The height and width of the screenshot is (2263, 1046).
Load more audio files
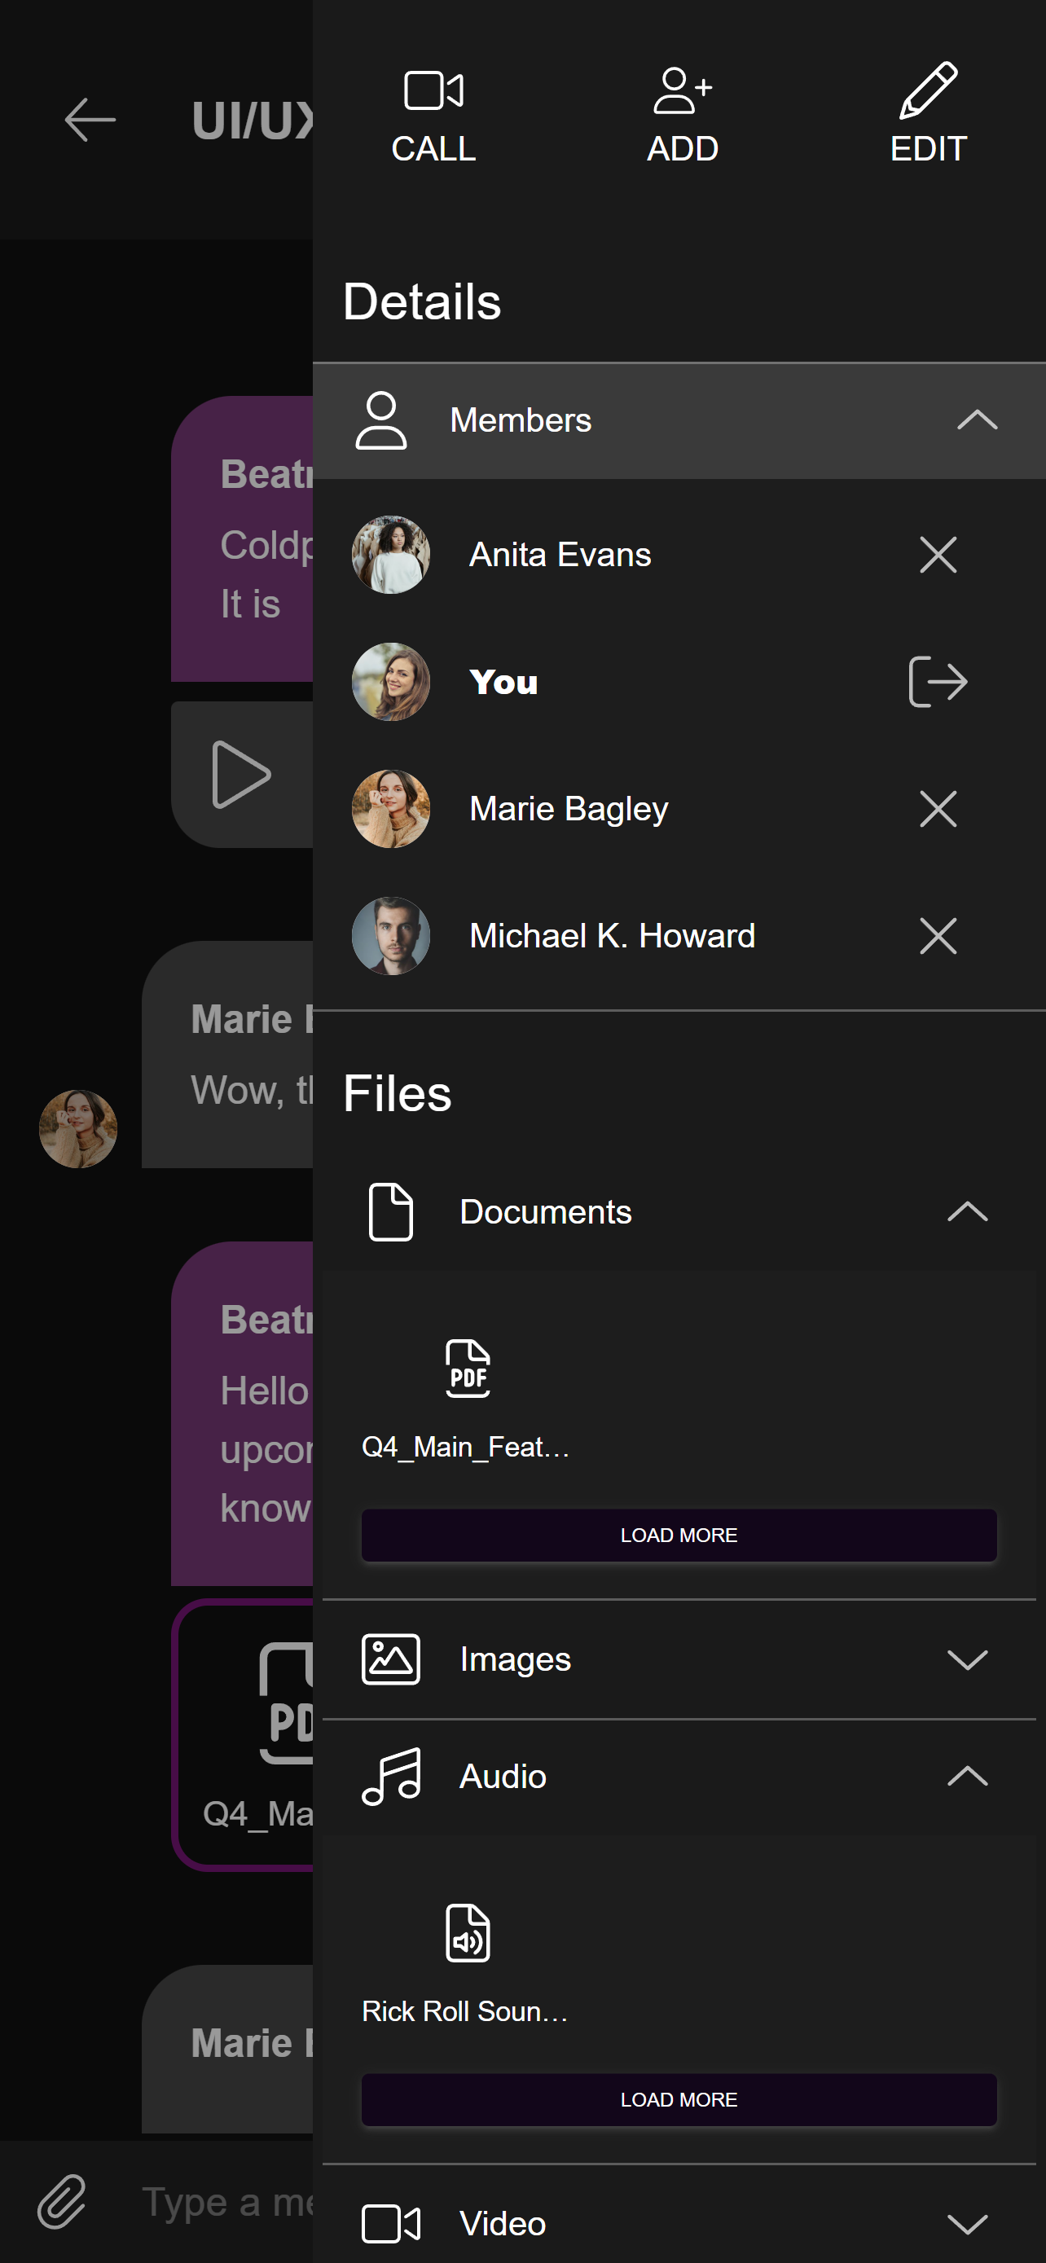click(679, 2100)
